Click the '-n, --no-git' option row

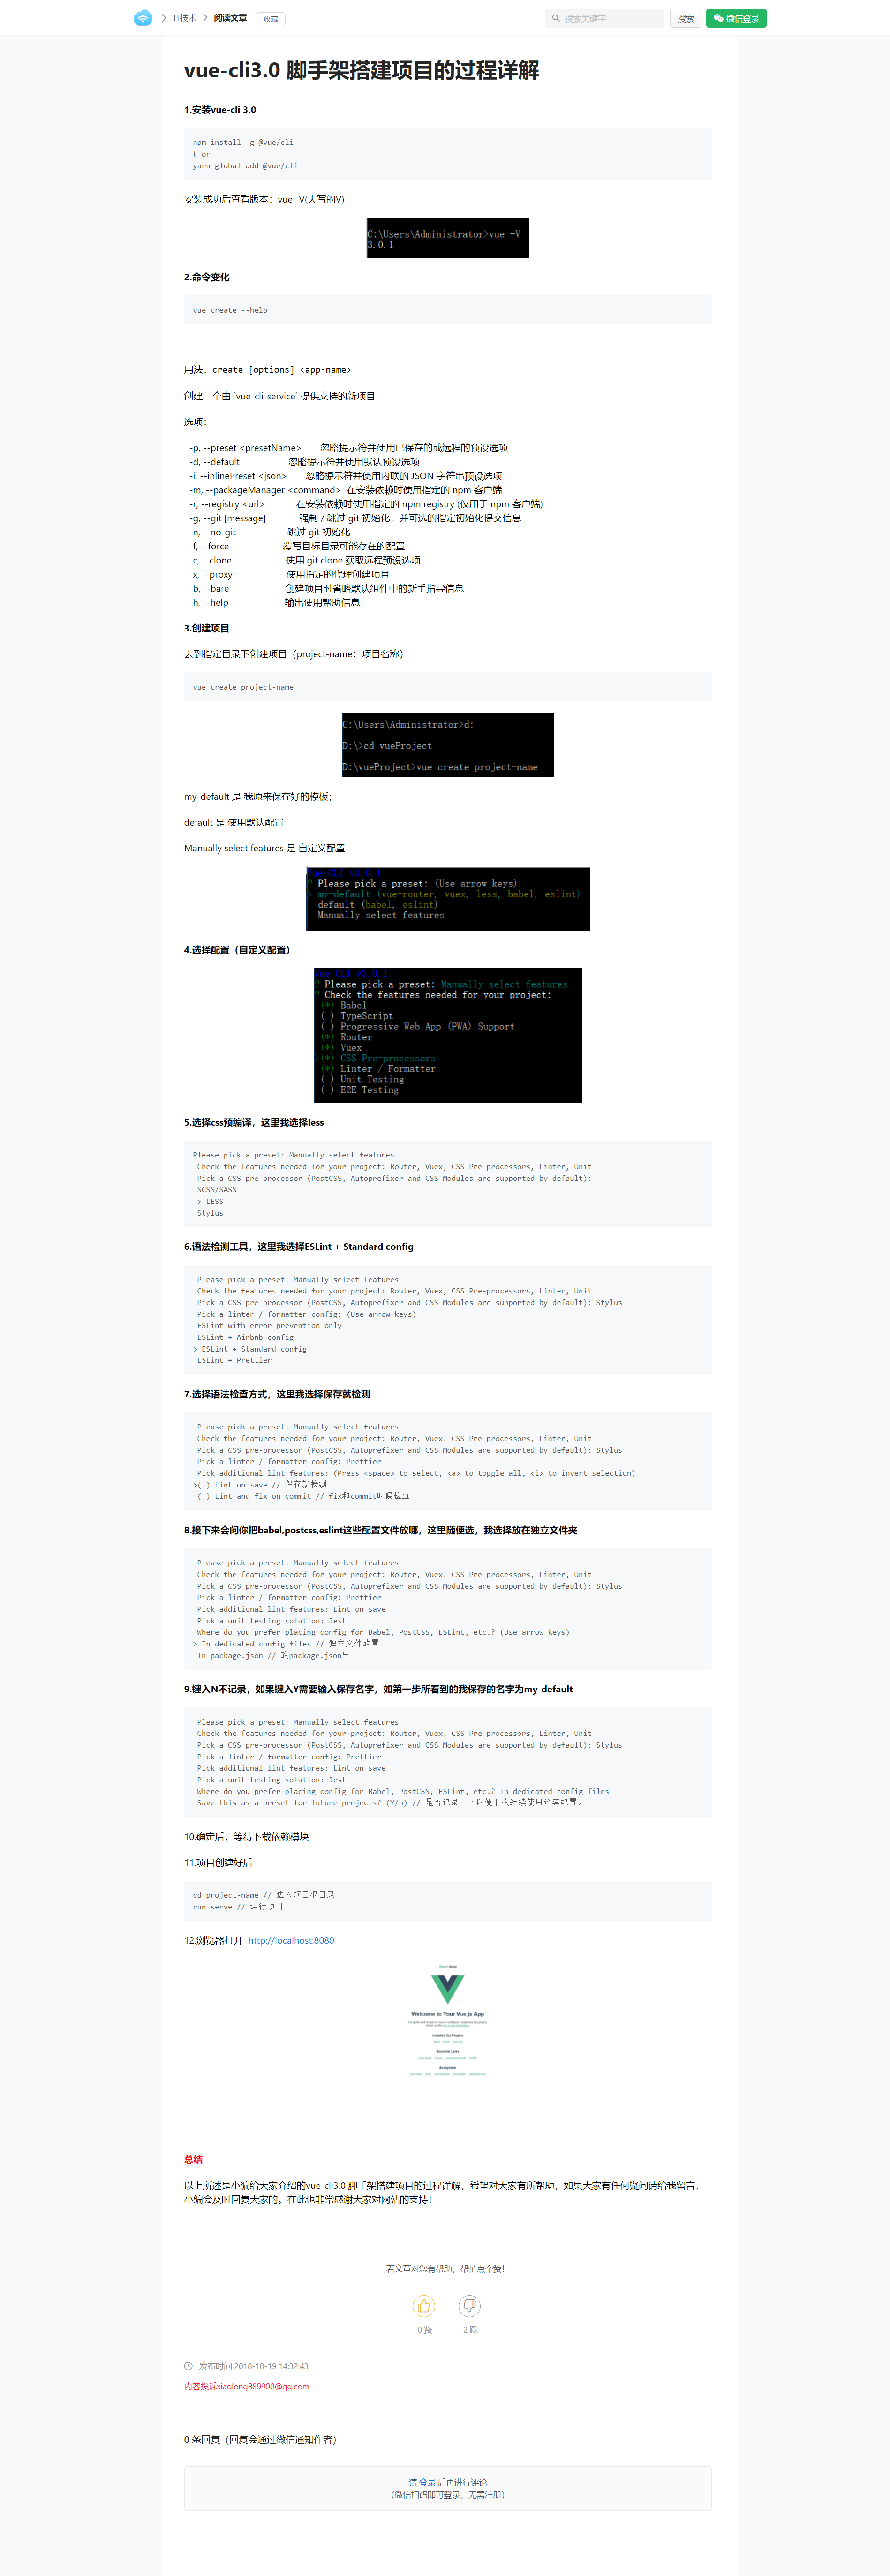point(270,532)
